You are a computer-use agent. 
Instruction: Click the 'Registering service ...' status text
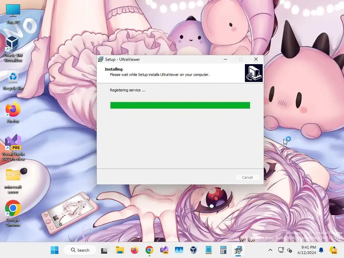(x=128, y=90)
